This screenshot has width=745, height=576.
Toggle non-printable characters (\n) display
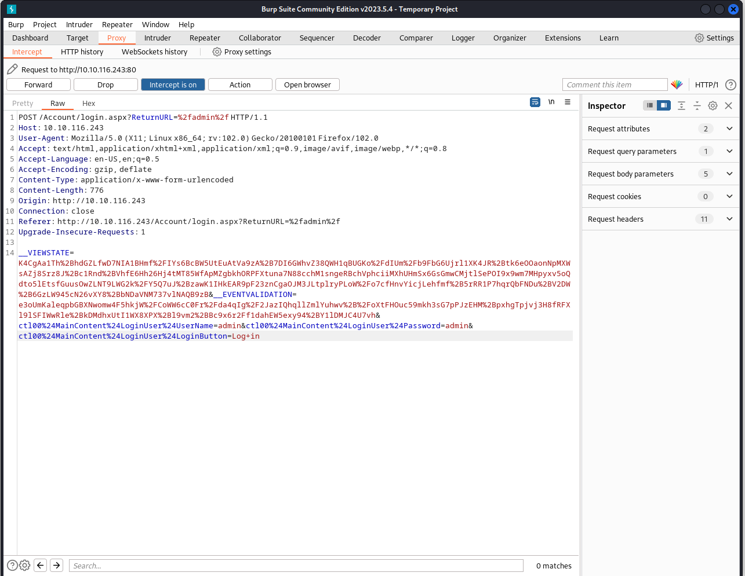pyautogui.click(x=551, y=102)
